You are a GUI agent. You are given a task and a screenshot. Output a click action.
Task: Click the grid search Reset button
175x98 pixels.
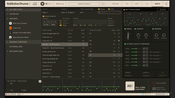(x=53, y=25)
